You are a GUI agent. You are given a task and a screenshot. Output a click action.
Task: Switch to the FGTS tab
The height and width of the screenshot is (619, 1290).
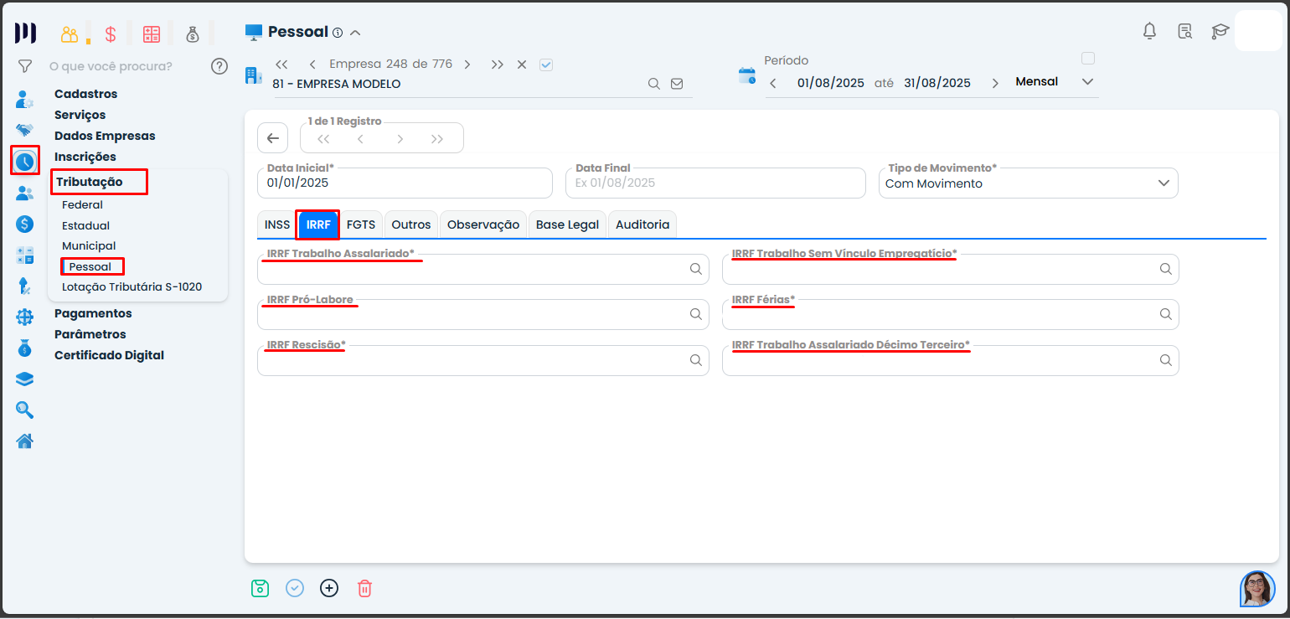click(361, 224)
